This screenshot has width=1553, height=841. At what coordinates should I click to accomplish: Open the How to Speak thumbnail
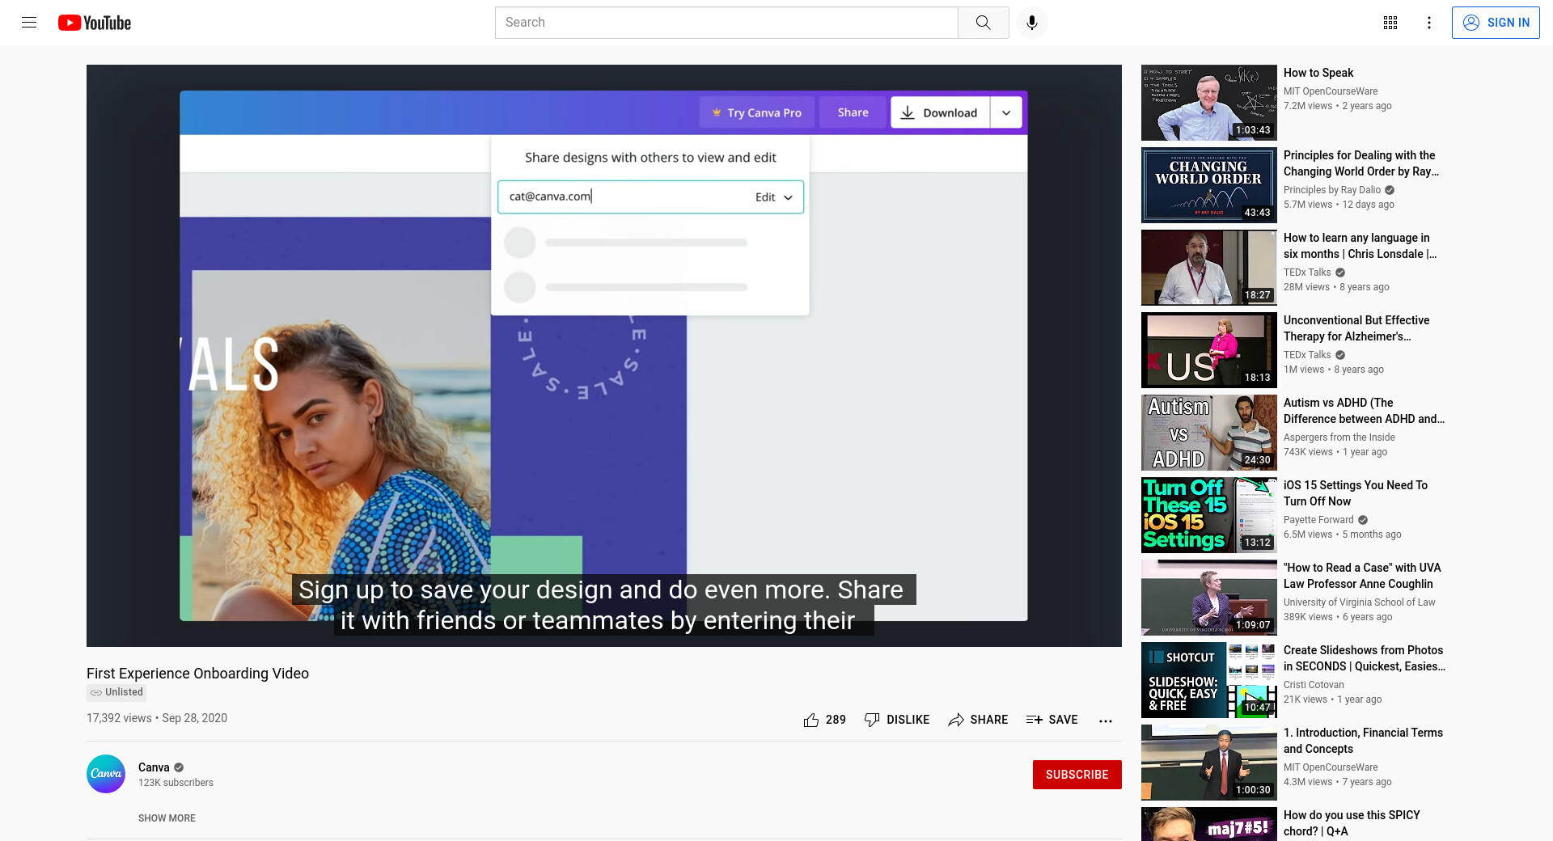click(1209, 103)
